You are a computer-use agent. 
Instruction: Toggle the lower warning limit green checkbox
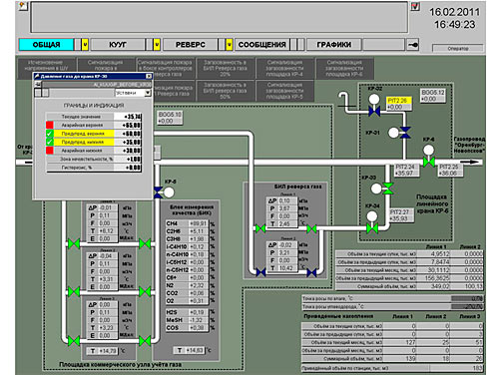(x=50, y=142)
